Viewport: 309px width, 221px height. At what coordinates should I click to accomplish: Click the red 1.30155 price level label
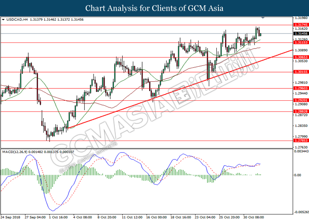(x=301, y=72)
